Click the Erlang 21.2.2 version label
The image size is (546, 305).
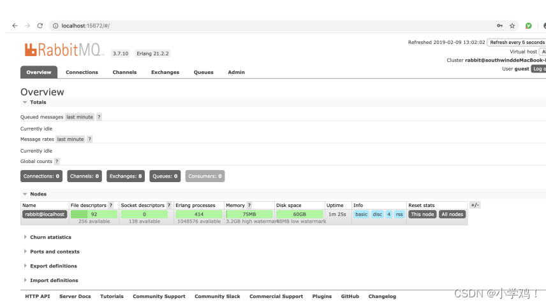pos(152,53)
